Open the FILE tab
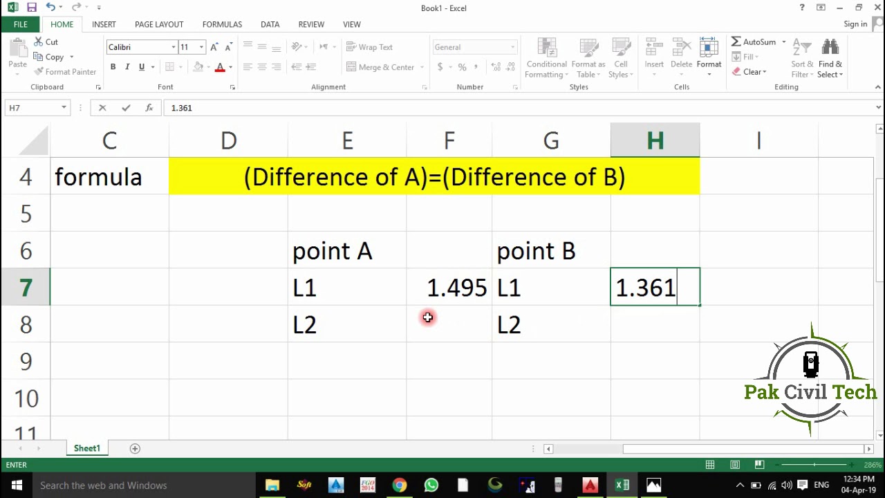The image size is (885, 498). pos(20,24)
